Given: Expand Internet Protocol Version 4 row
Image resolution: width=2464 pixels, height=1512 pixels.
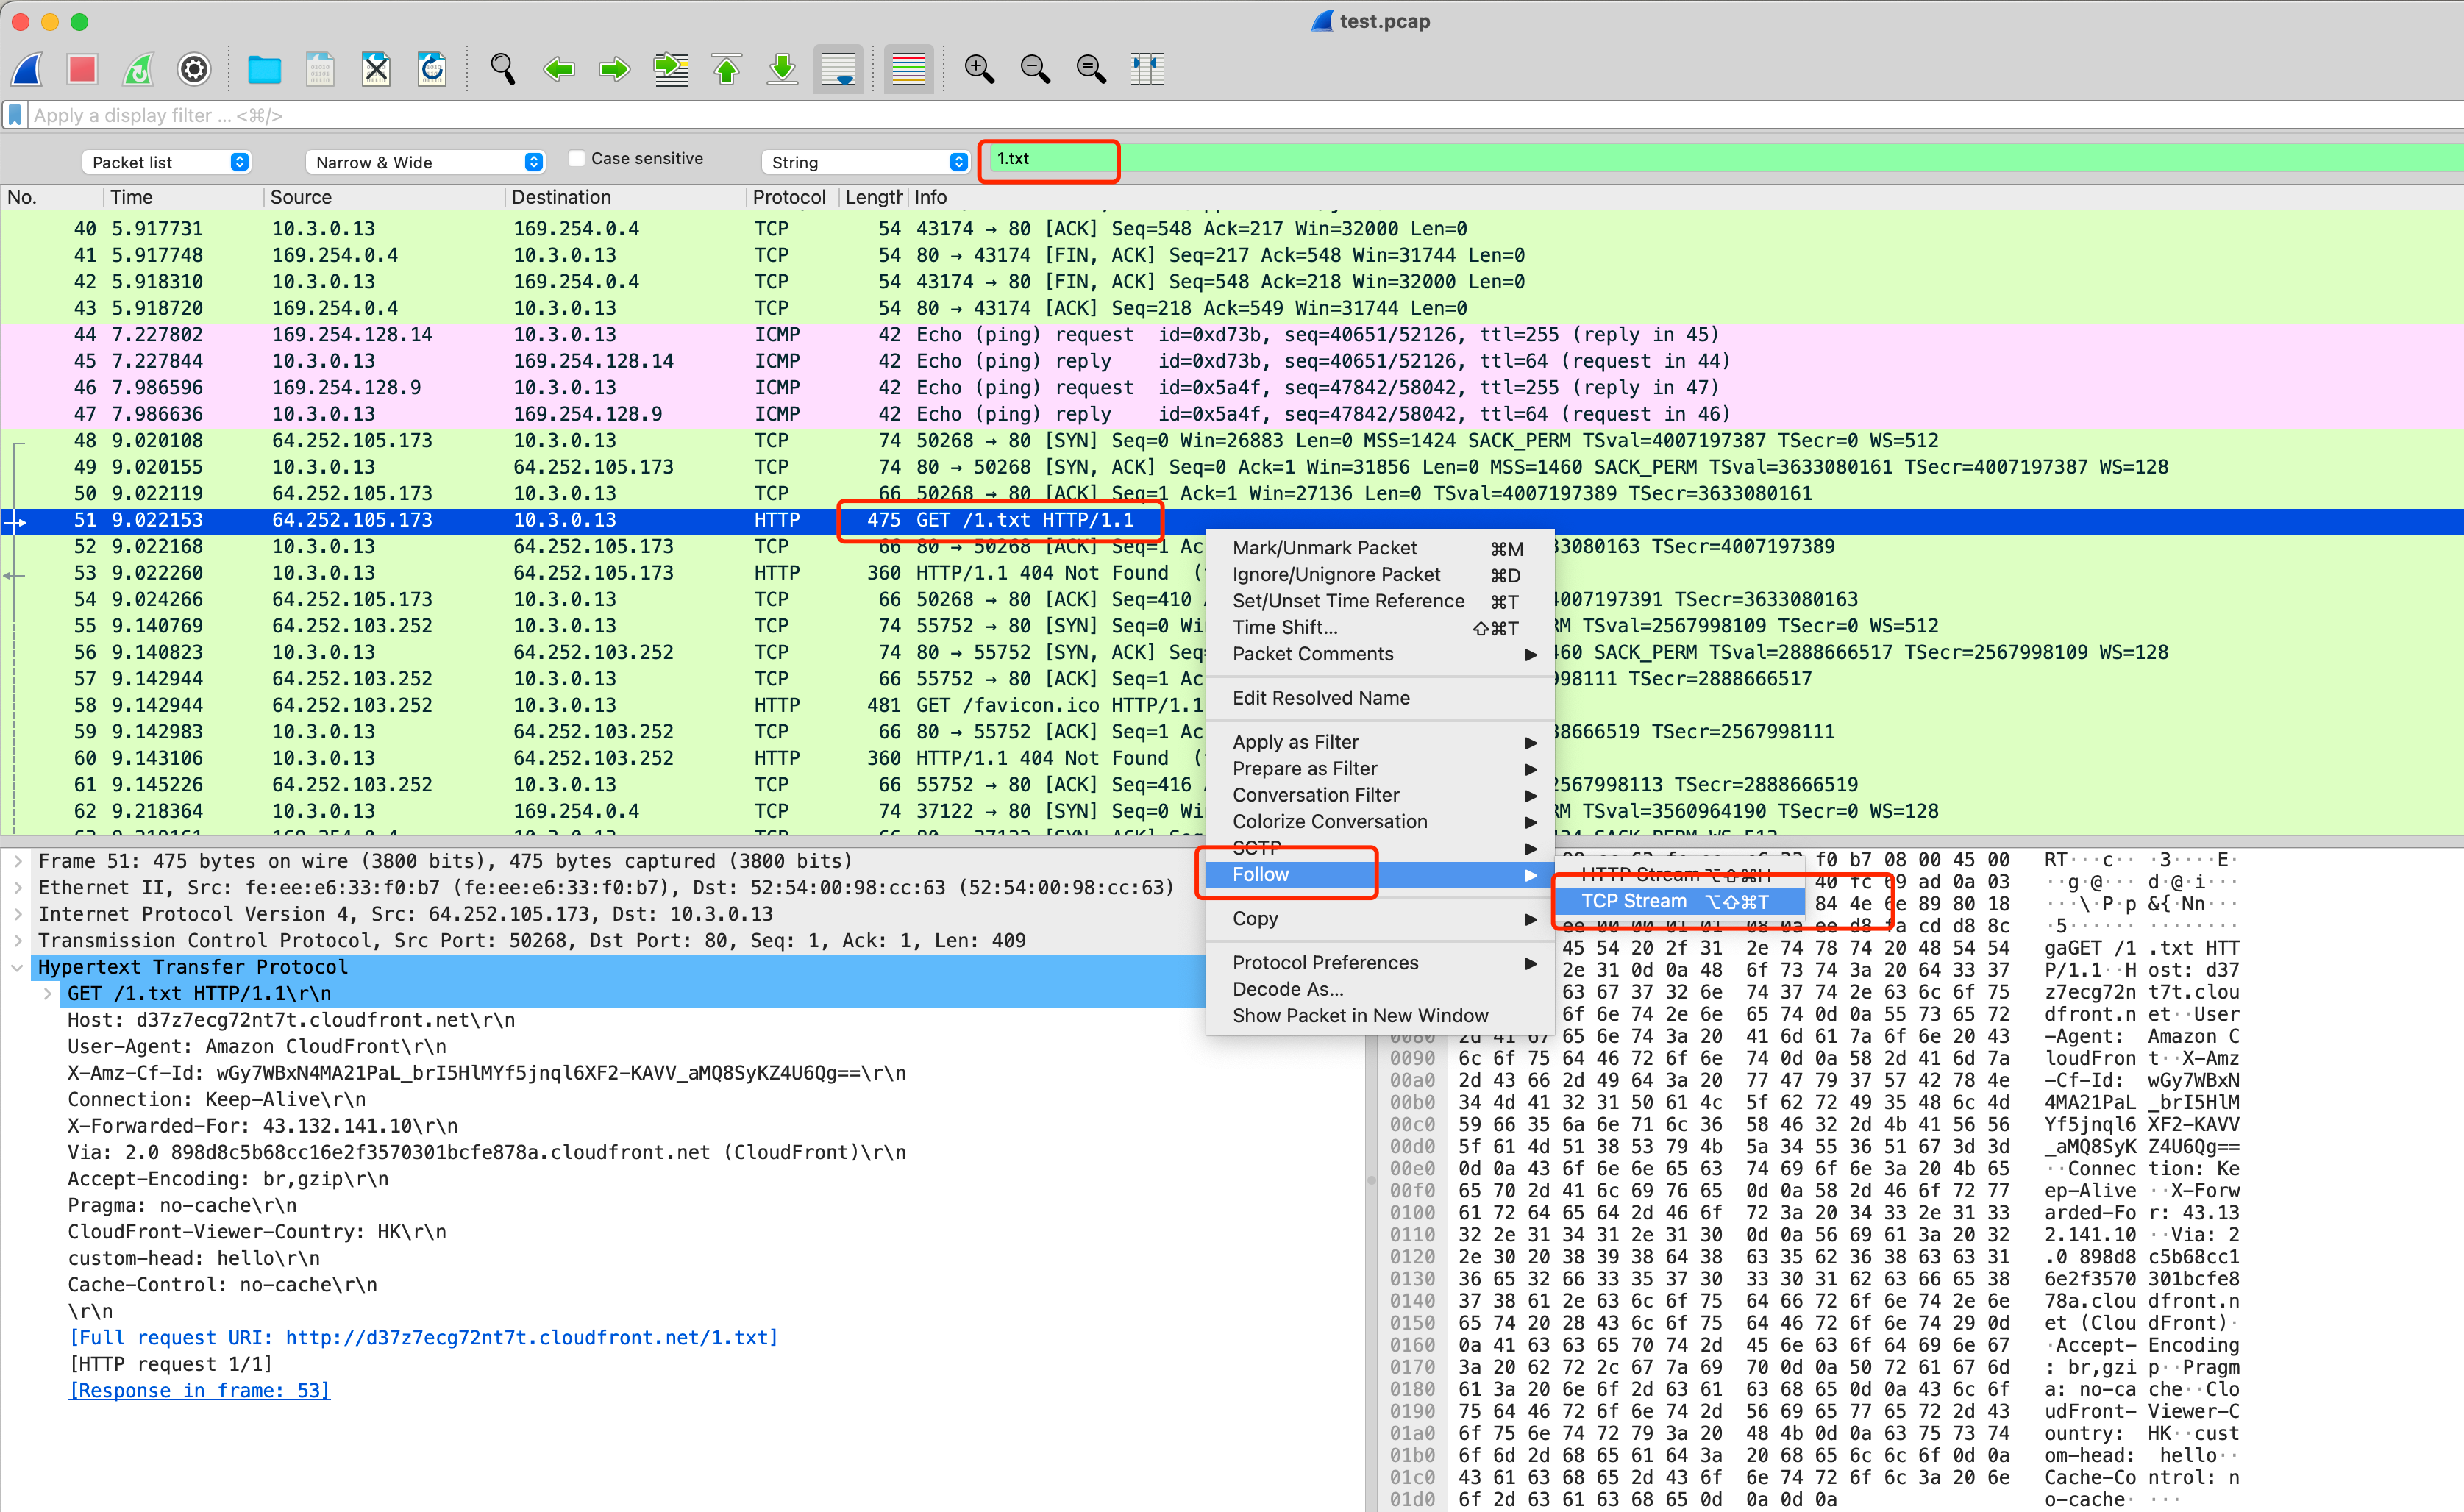Looking at the screenshot, I should pyautogui.click(x=18, y=914).
